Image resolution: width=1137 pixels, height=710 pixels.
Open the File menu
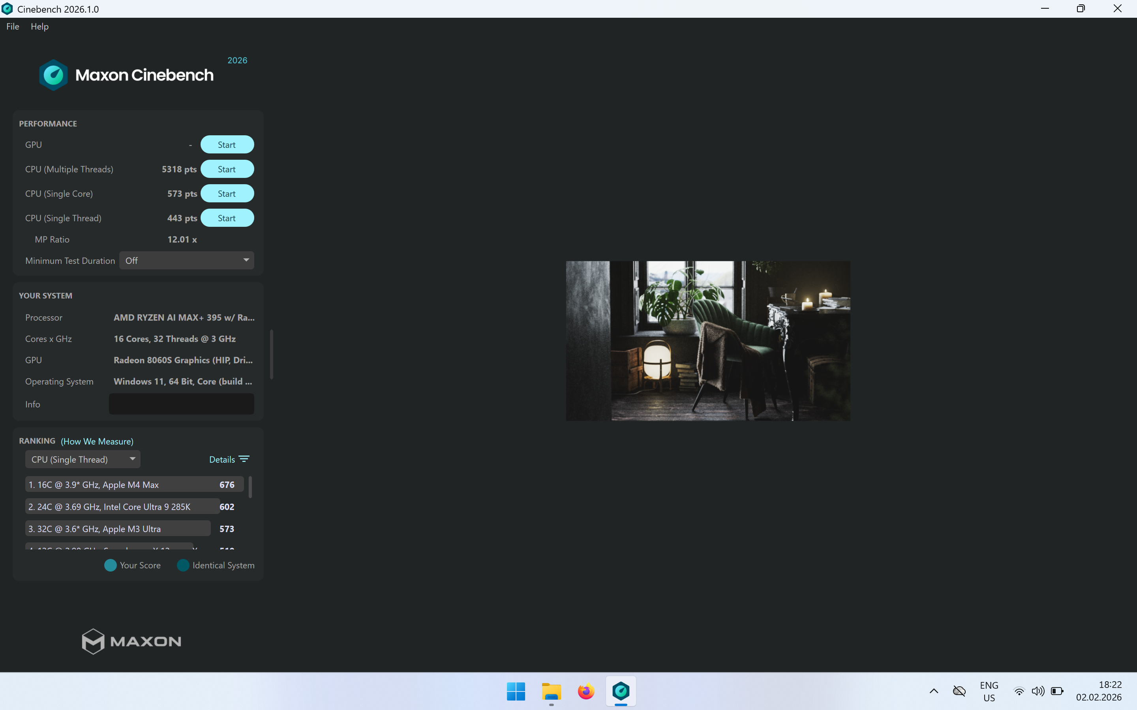pos(13,26)
